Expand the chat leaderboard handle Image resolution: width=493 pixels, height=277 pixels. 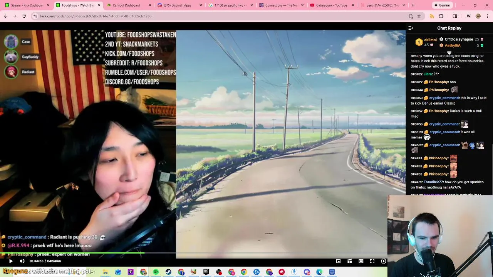pos(449,52)
